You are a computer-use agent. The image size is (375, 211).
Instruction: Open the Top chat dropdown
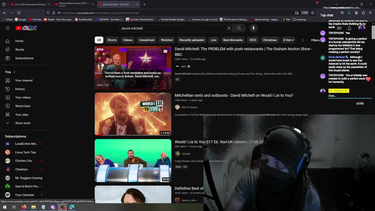pos(327,15)
